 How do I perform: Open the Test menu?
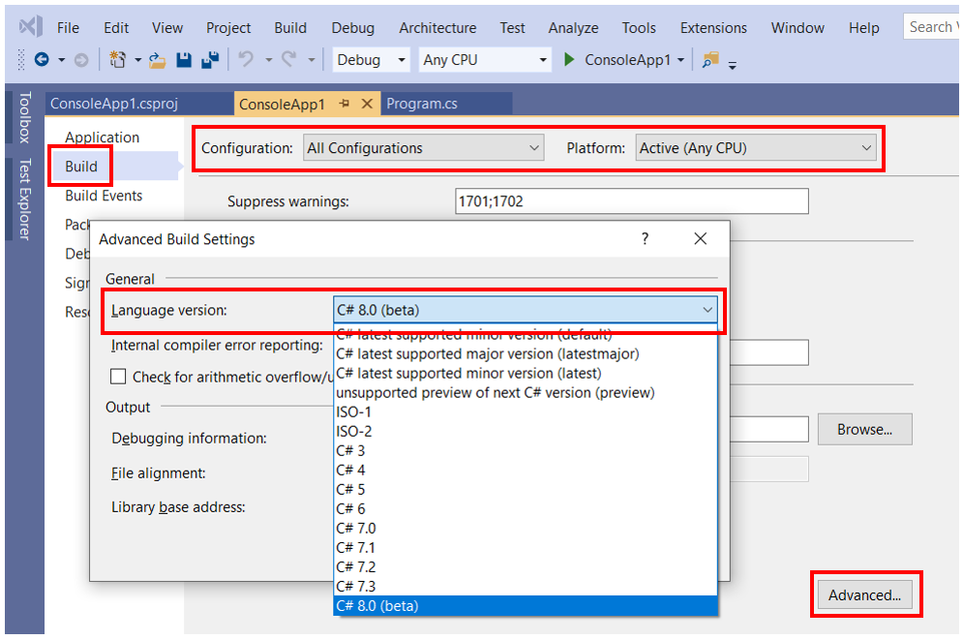tap(512, 28)
